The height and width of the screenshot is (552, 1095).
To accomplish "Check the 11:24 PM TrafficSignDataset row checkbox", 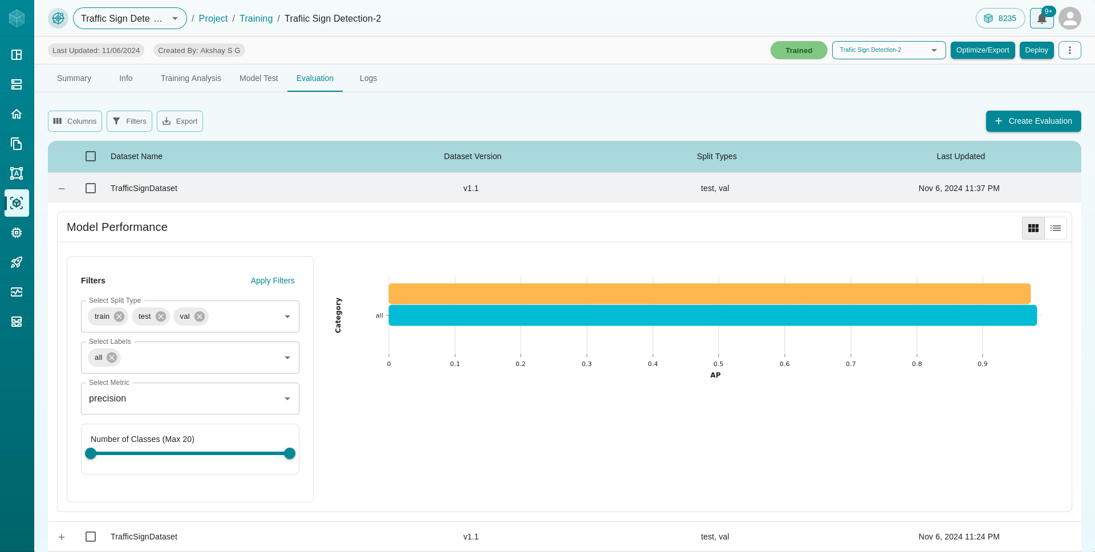I will pyautogui.click(x=91, y=537).
